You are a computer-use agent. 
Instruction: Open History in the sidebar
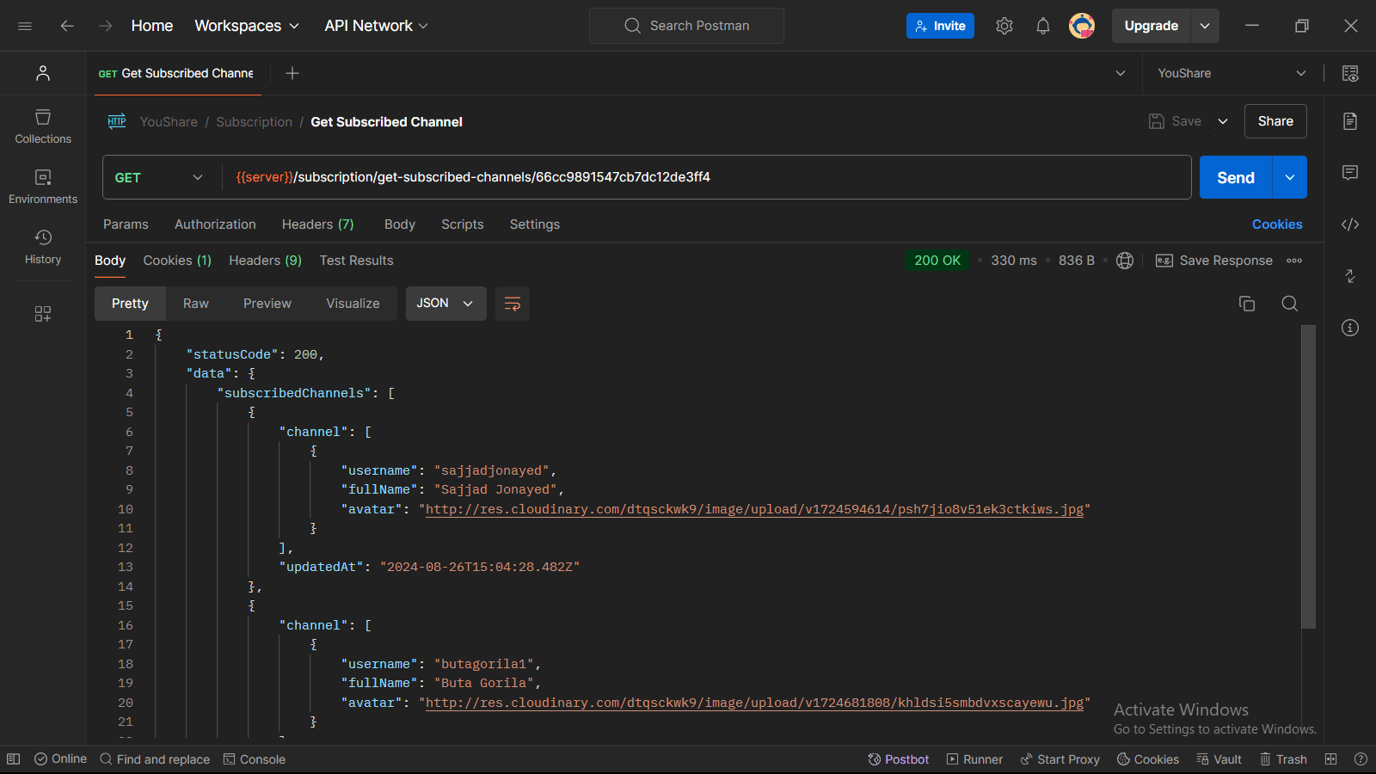click(43, 246)
